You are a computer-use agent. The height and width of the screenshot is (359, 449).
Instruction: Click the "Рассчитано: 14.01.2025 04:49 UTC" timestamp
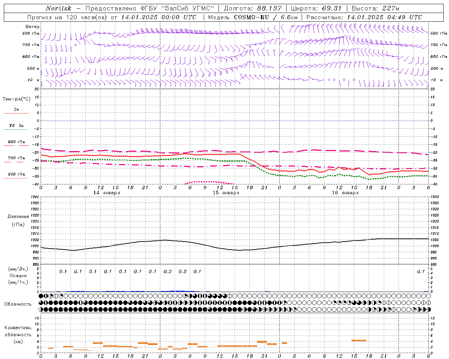coord(364,17)
